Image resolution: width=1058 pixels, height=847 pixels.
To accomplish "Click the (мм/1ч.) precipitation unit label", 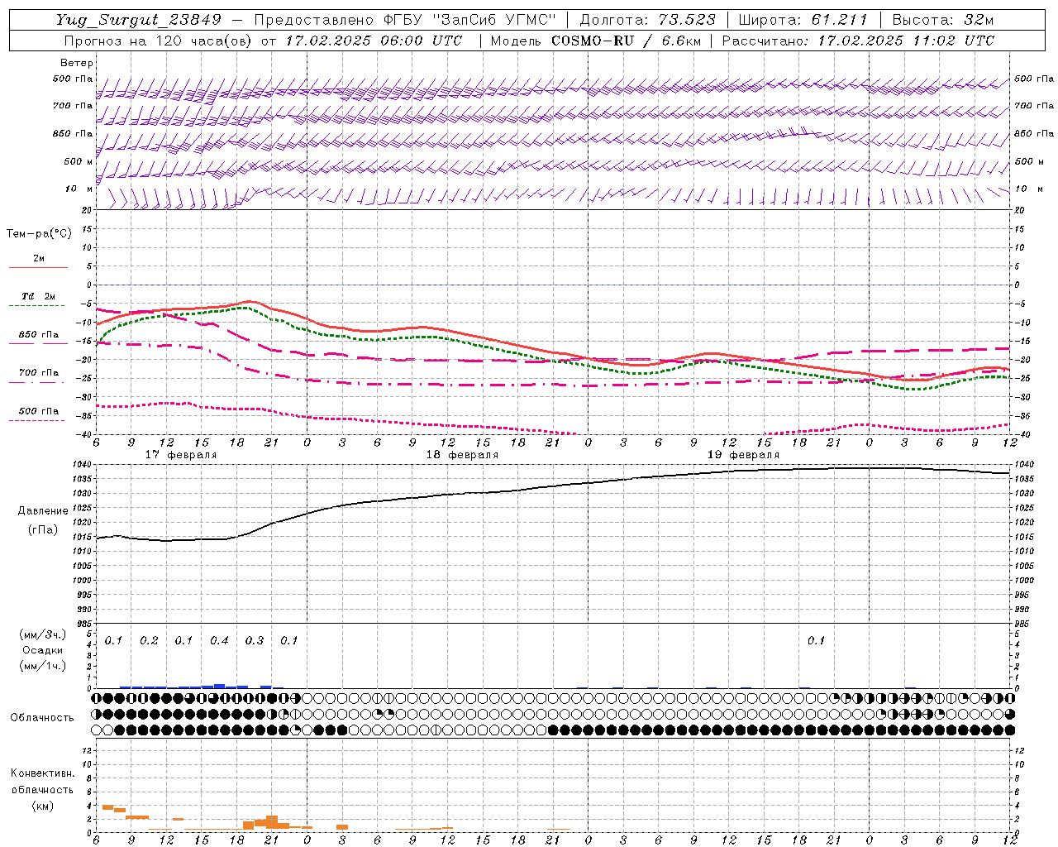I will point(43,667).
